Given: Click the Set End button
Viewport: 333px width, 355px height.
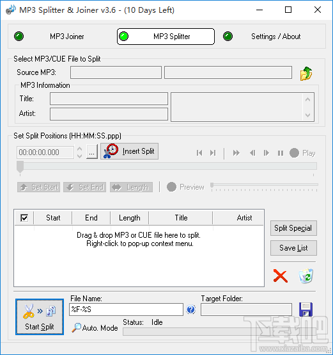Looking at the screenshot, I should [84, 187].
